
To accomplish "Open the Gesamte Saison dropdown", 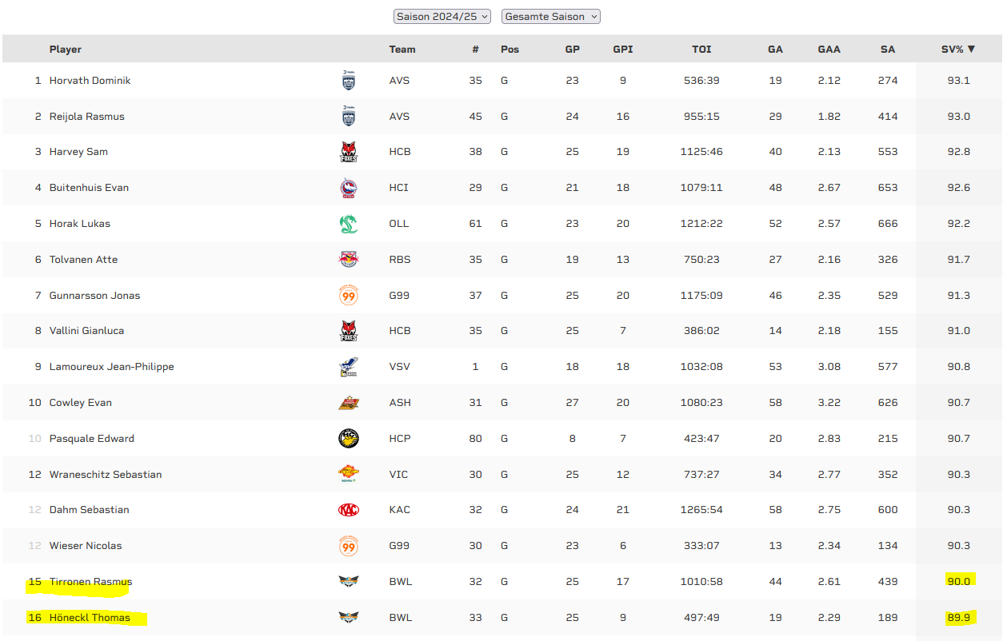I will pos(550,17).
